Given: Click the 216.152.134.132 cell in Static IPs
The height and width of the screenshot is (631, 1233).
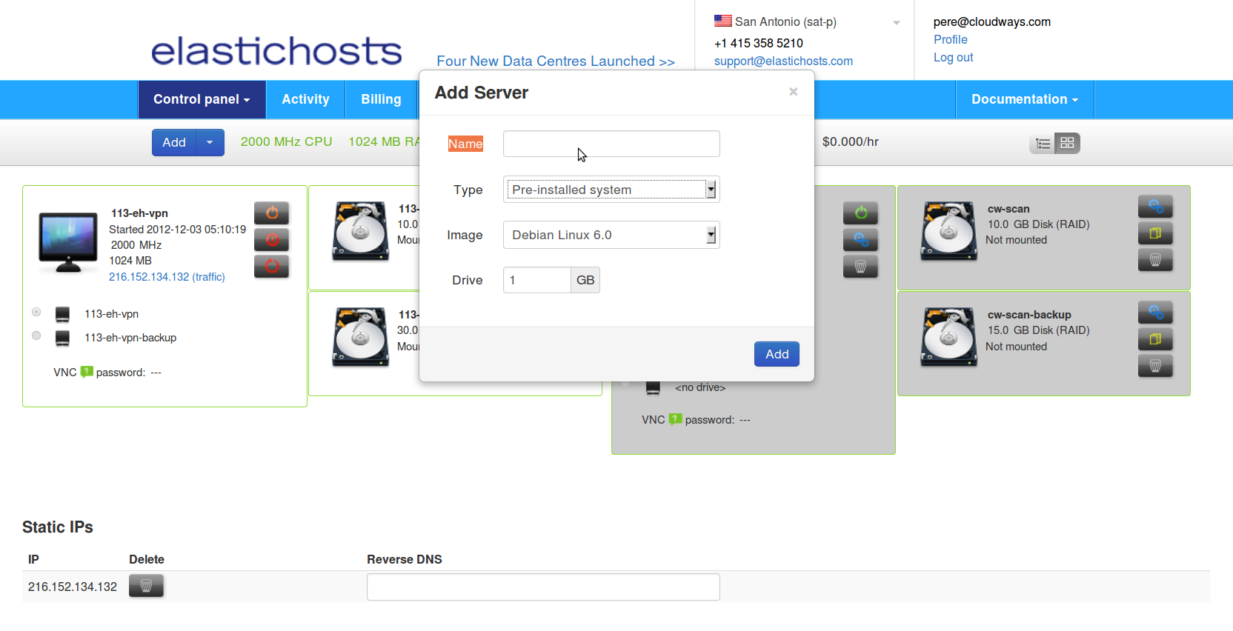Looking at the screenshot, I should [x=73, y=587].
